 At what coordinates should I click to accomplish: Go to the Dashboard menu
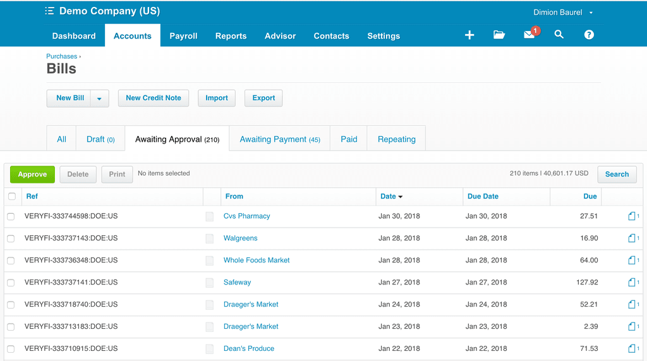pos(74,36)
